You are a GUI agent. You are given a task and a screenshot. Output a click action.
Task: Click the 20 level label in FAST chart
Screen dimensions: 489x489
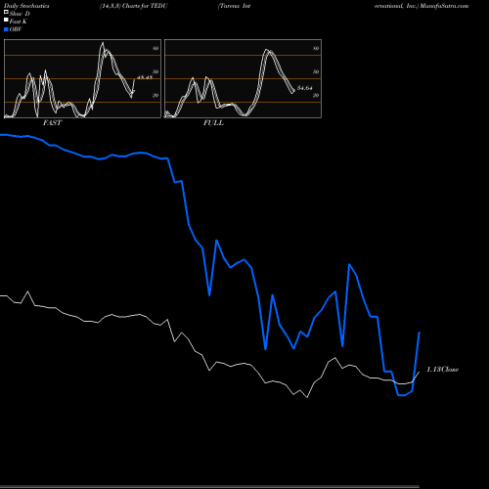156,95
